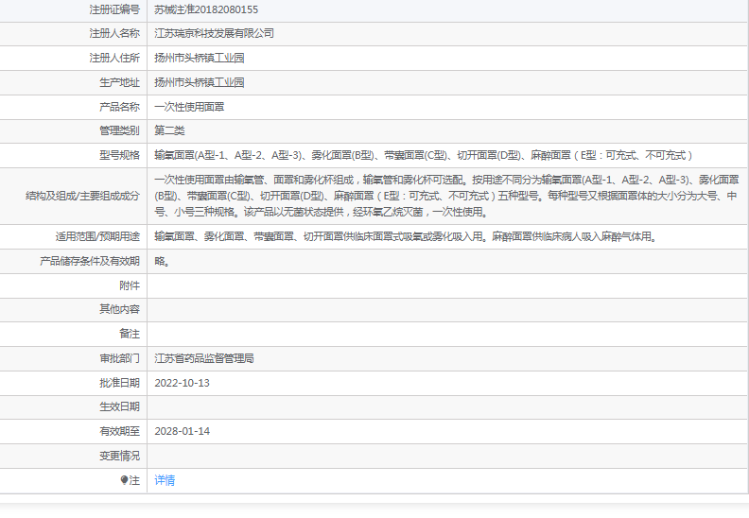
Task: Click the 型号规格 label
Action: pos(119,156)
